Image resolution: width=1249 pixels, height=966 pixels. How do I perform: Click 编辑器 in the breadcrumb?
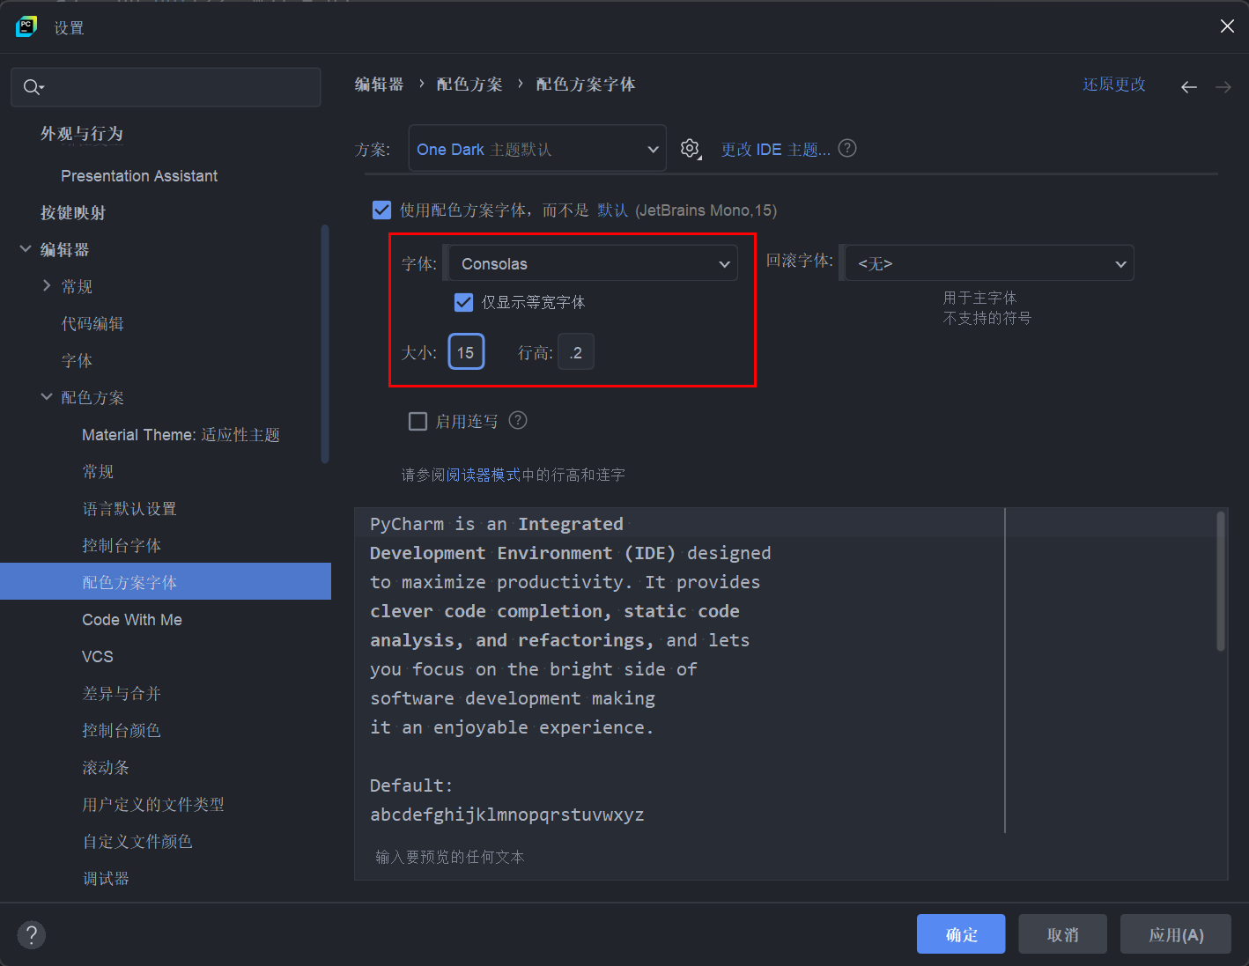[380, 84]
